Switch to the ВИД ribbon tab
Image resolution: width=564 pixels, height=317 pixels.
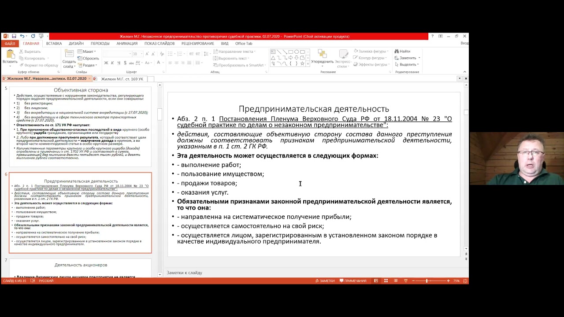pos(225,44)
